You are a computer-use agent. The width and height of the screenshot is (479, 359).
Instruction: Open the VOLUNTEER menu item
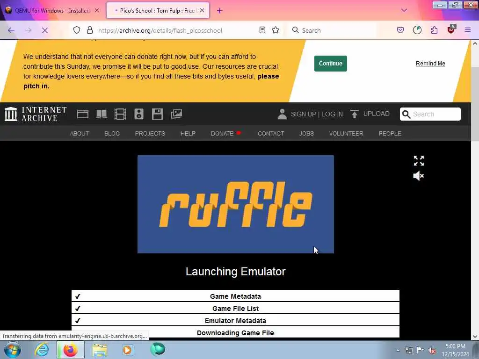346,133
